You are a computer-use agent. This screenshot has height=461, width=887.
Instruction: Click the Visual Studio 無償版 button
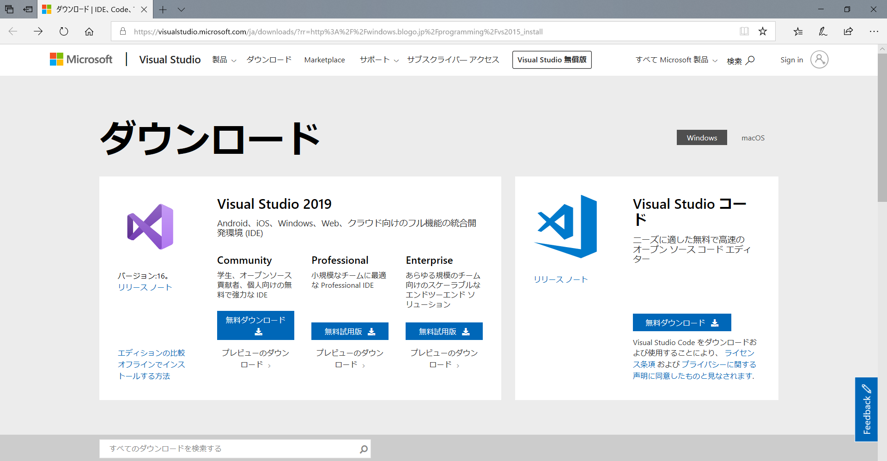coord(552,60)
